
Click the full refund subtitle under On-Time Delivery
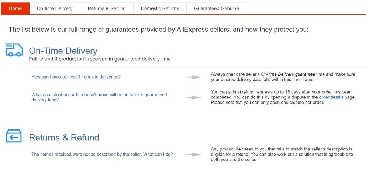point(100,59)
